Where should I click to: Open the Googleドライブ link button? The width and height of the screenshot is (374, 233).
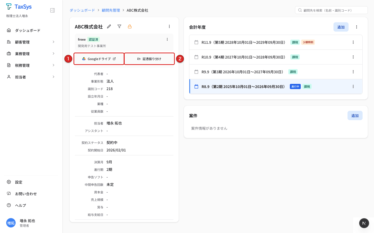tap(99, 59)
